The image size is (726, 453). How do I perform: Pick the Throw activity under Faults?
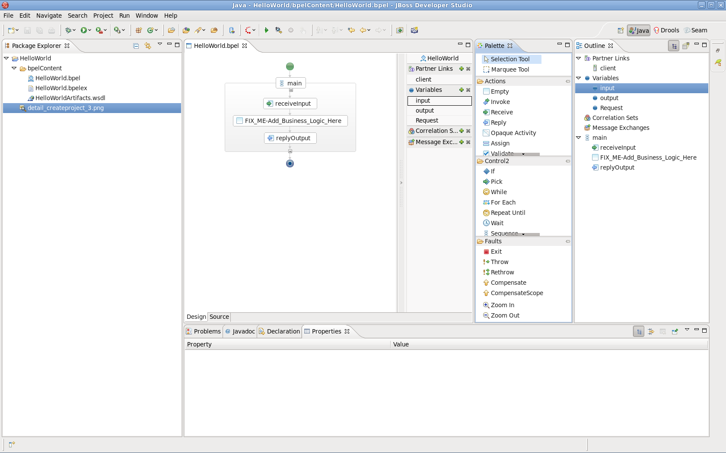pyautogui.click(x=499, y=261)
